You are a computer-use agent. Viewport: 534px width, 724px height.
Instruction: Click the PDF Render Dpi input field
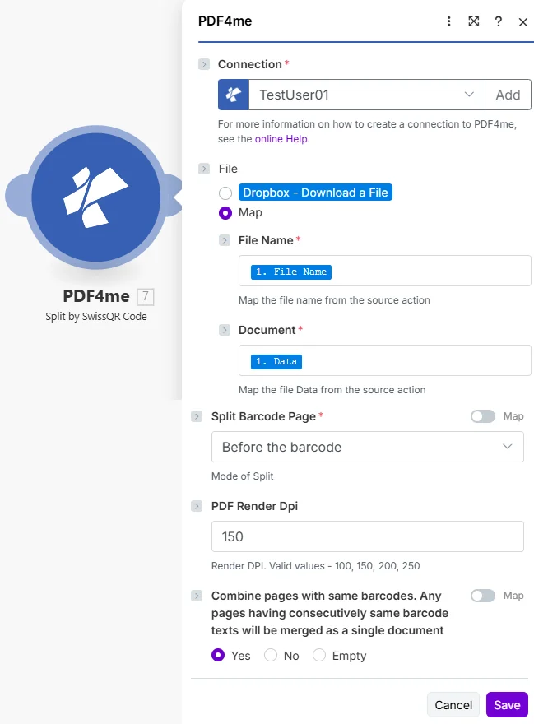click(x=368, y=536)
